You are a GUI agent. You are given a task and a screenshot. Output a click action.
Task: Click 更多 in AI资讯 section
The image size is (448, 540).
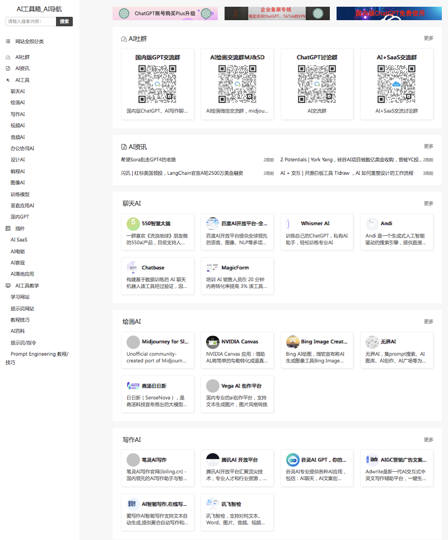428,146
